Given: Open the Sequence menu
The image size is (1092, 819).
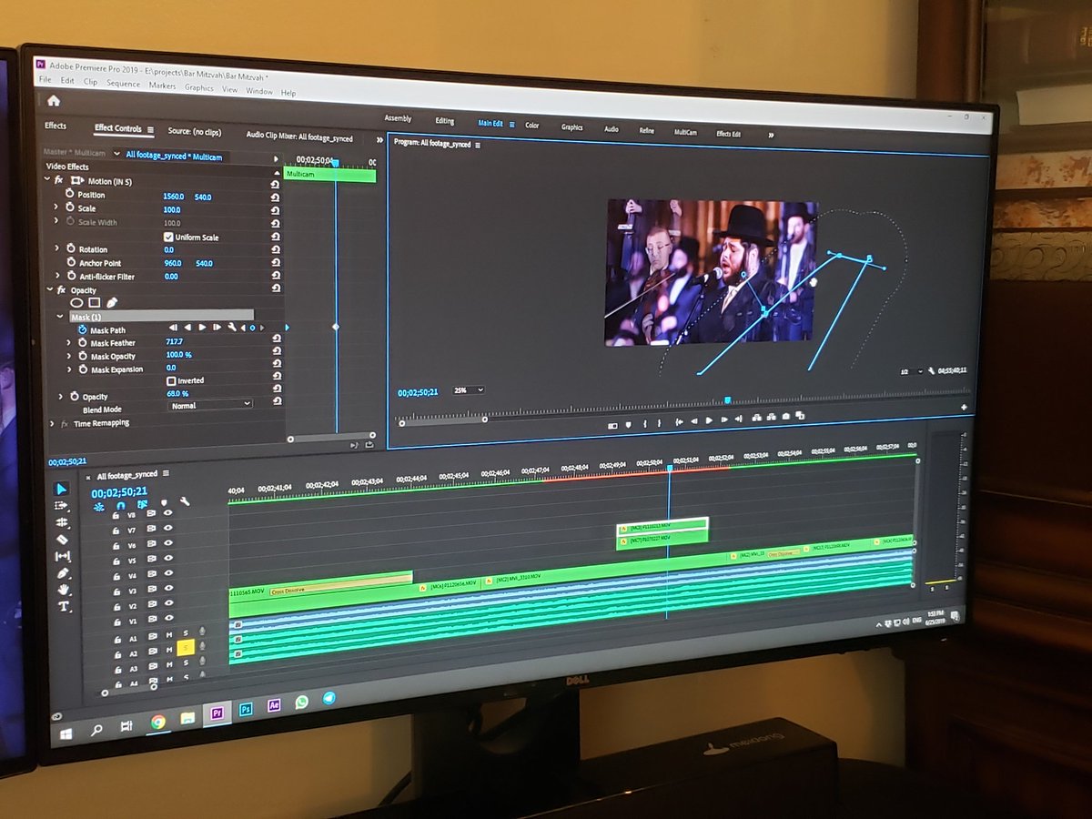Looking at the screenshot, I should pyautogui.click(x=123, y=84).
